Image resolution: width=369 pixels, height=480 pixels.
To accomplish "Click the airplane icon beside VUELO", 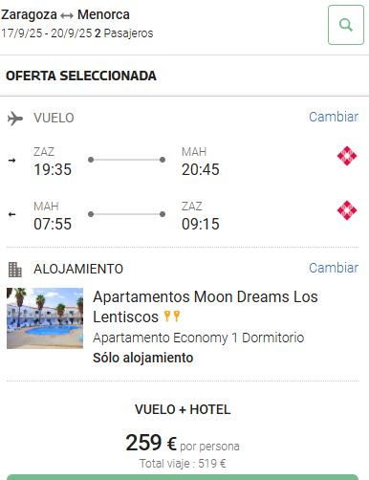I will pos(15,119).
